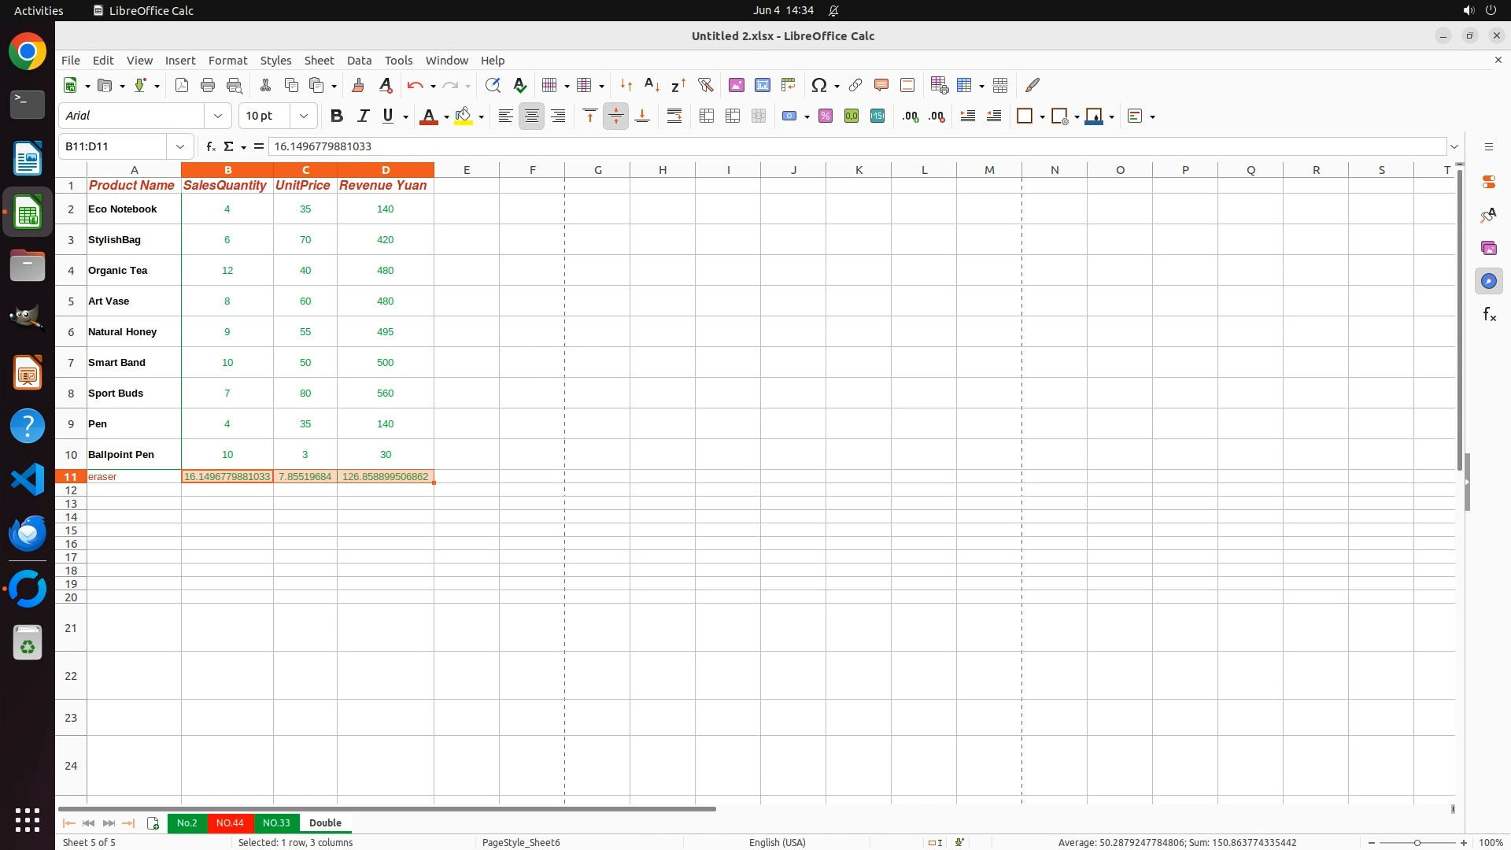Toggle Wrap Text option
The height and width of the screenshot is (850, 1511).
pyautogui.click(x=674, y=116)
